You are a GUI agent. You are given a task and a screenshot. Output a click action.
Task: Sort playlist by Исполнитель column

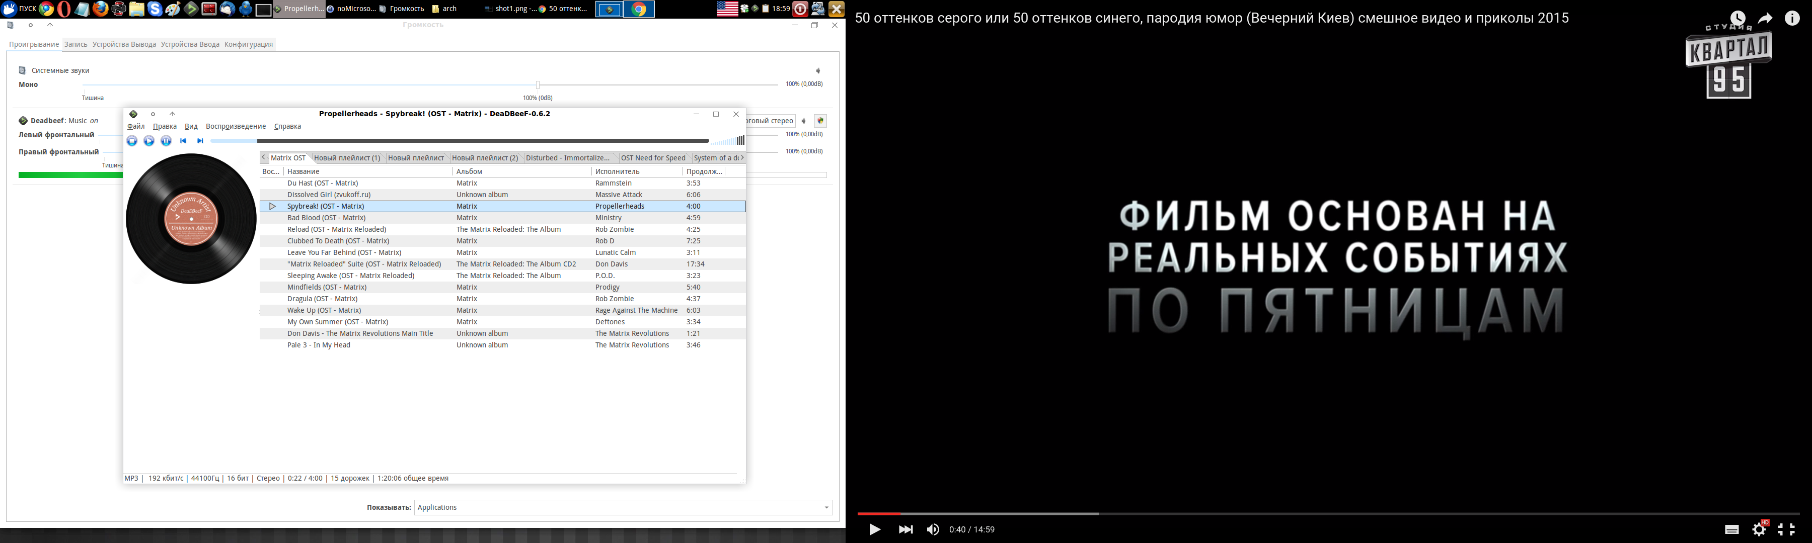point(637,171)
